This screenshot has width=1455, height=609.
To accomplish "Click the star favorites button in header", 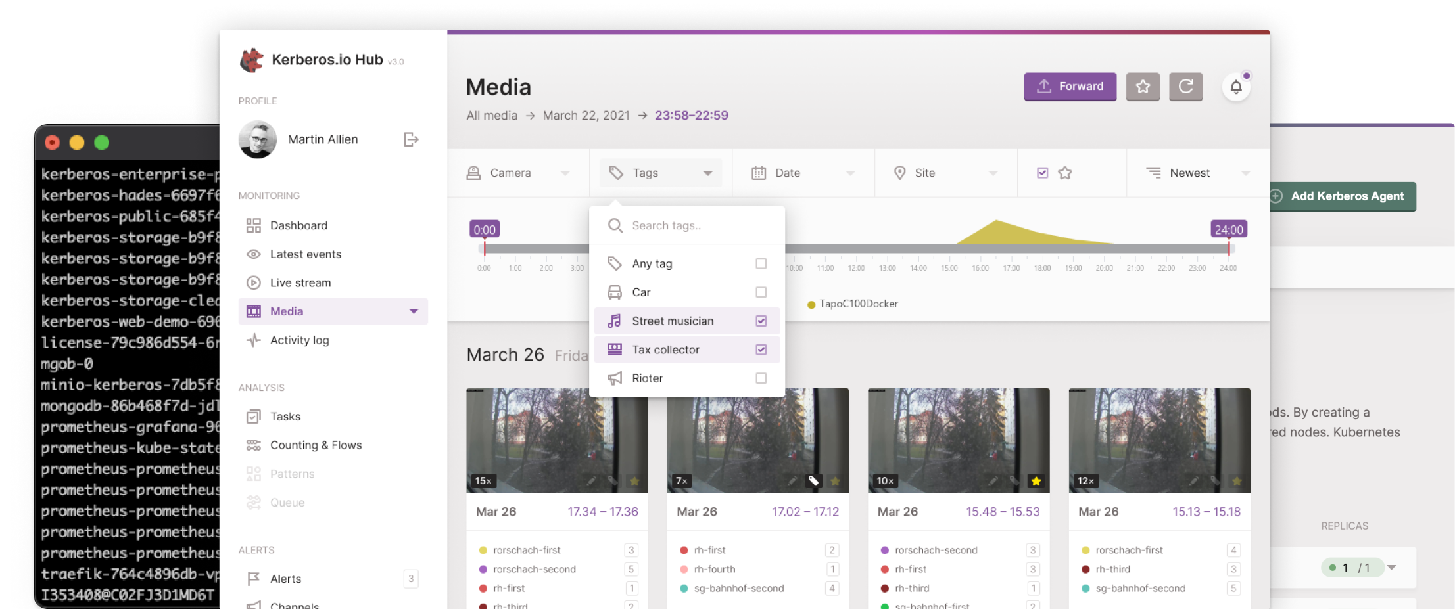I will [x=1143, y=87].
